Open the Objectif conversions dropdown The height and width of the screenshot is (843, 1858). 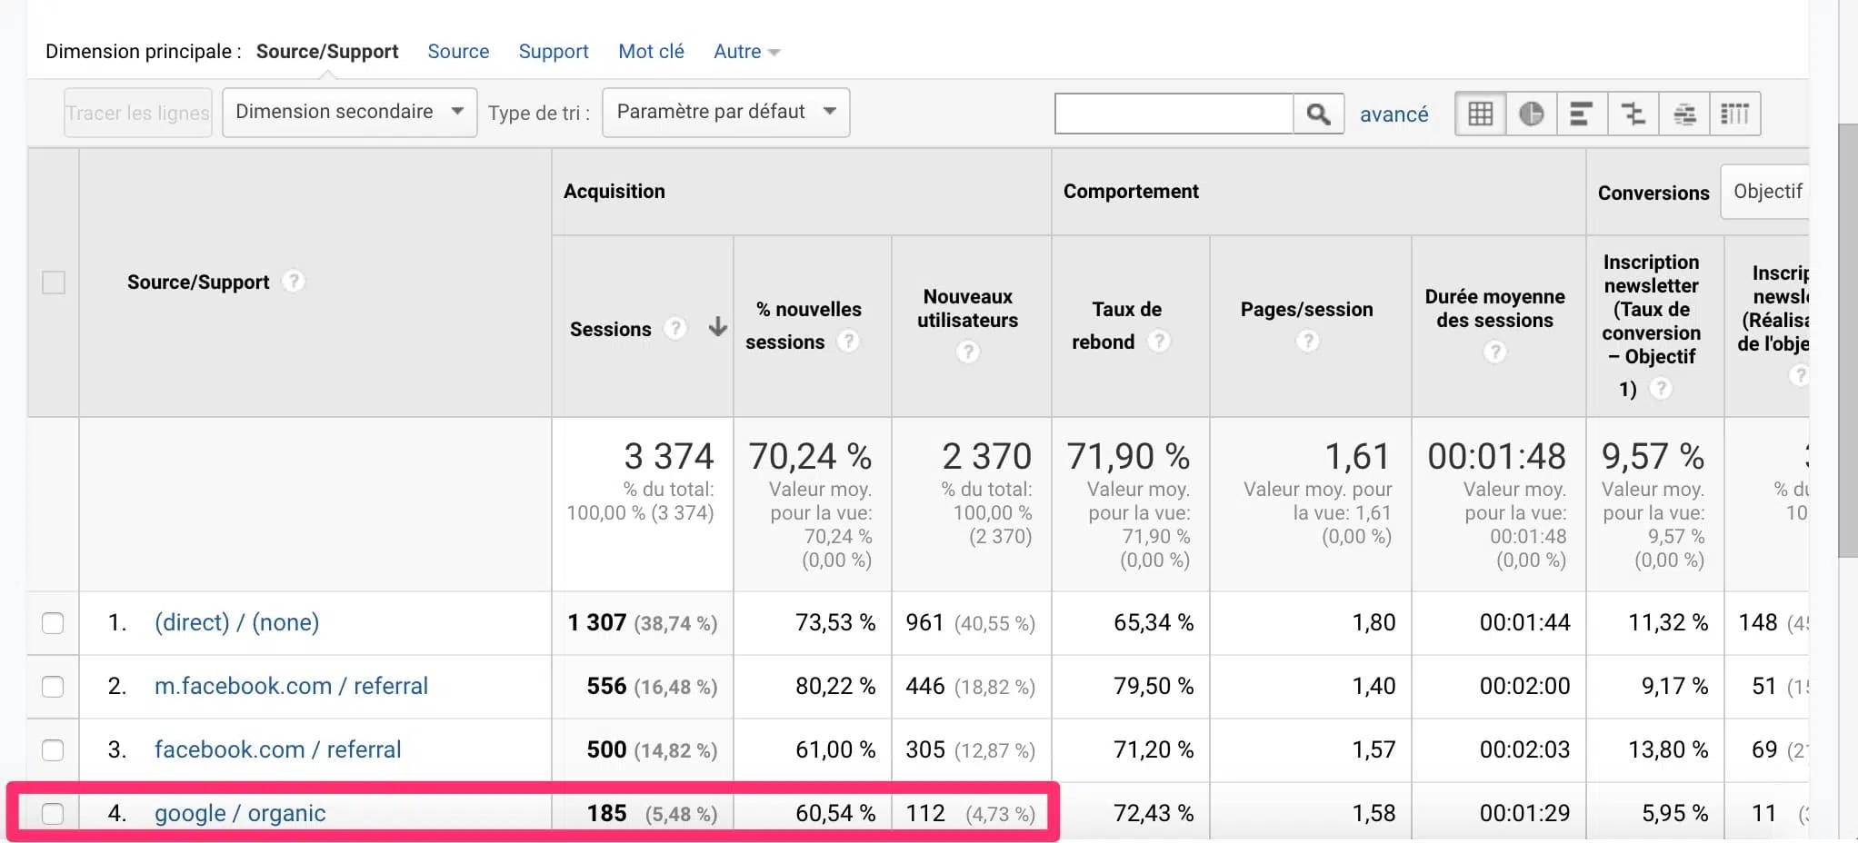click(x=1764, y=192)
